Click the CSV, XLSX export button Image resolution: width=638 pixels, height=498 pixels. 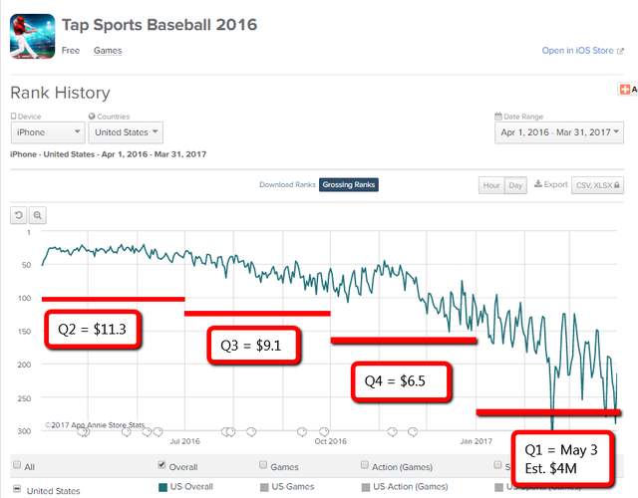[x=597, y=185]
